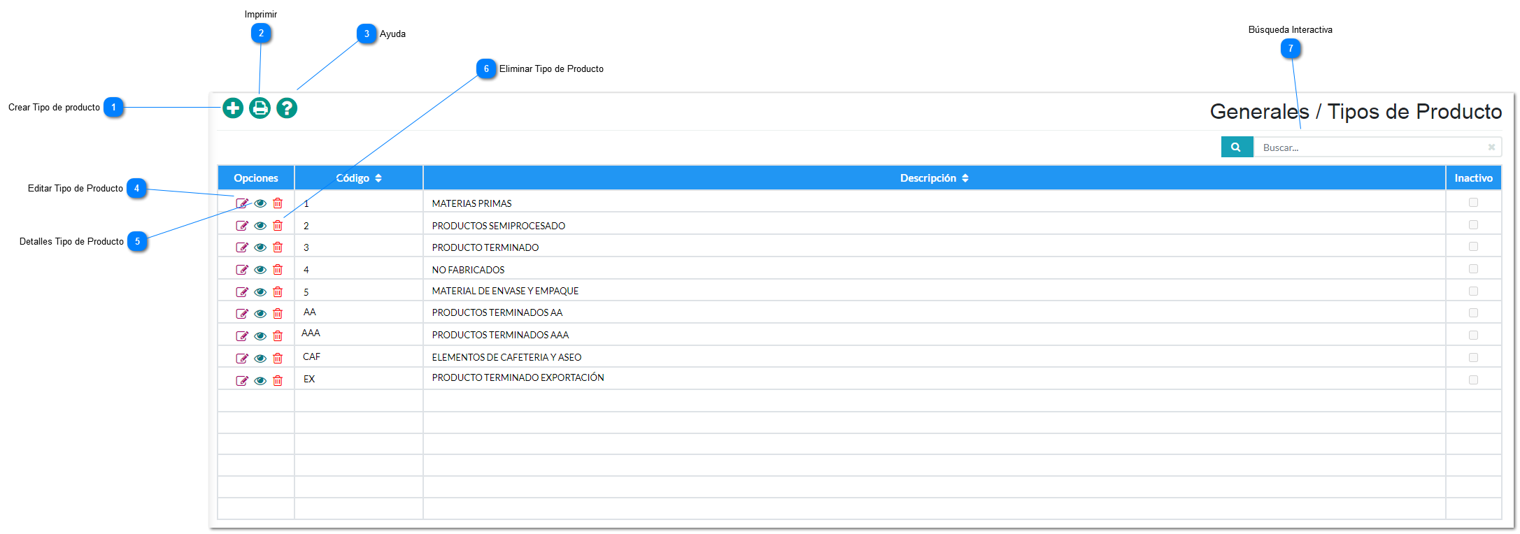The width and height of the screenshot is (1520, 534).
Task: Click the 'Generales / Tipos de Producto' heading
Action: (1356, 112)
